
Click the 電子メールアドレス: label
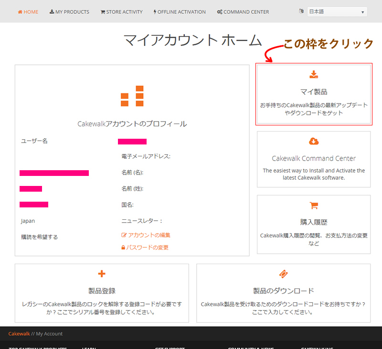(x=146, y=156)
